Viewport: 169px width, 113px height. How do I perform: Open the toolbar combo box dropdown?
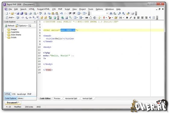coord(107,13)
